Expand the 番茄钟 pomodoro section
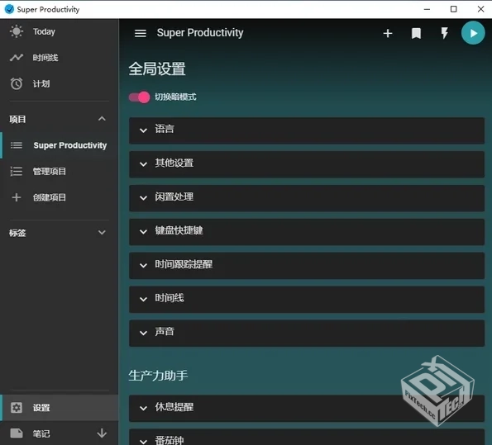Image resolution: width=492 pixels, height=445 pixels. point(307,438)
